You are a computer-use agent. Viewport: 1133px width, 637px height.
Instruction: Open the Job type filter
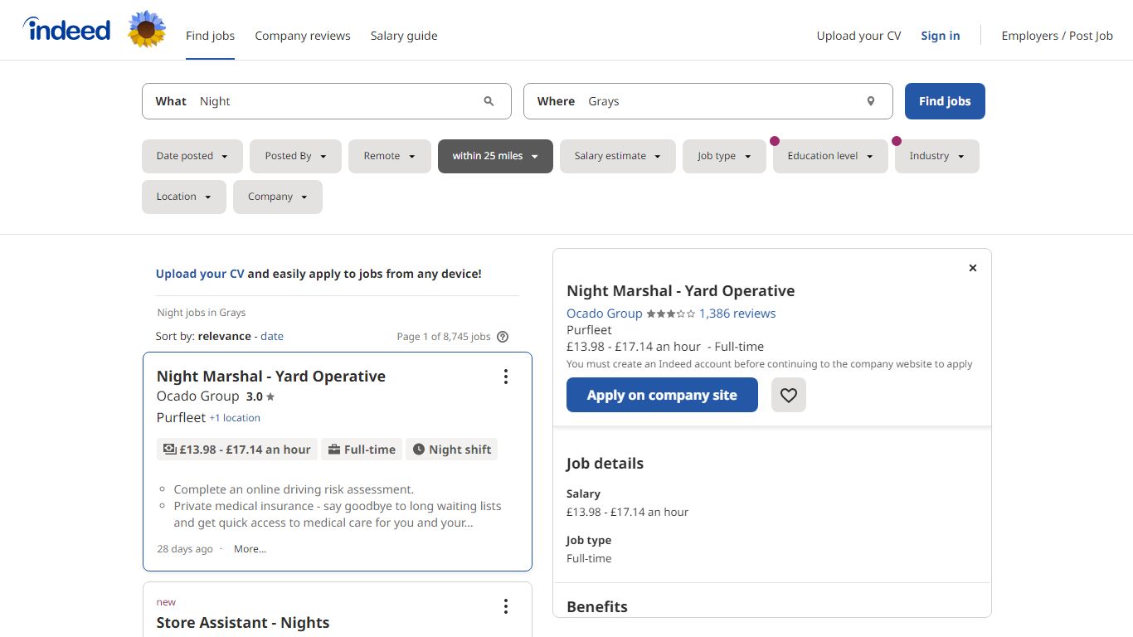724,156
